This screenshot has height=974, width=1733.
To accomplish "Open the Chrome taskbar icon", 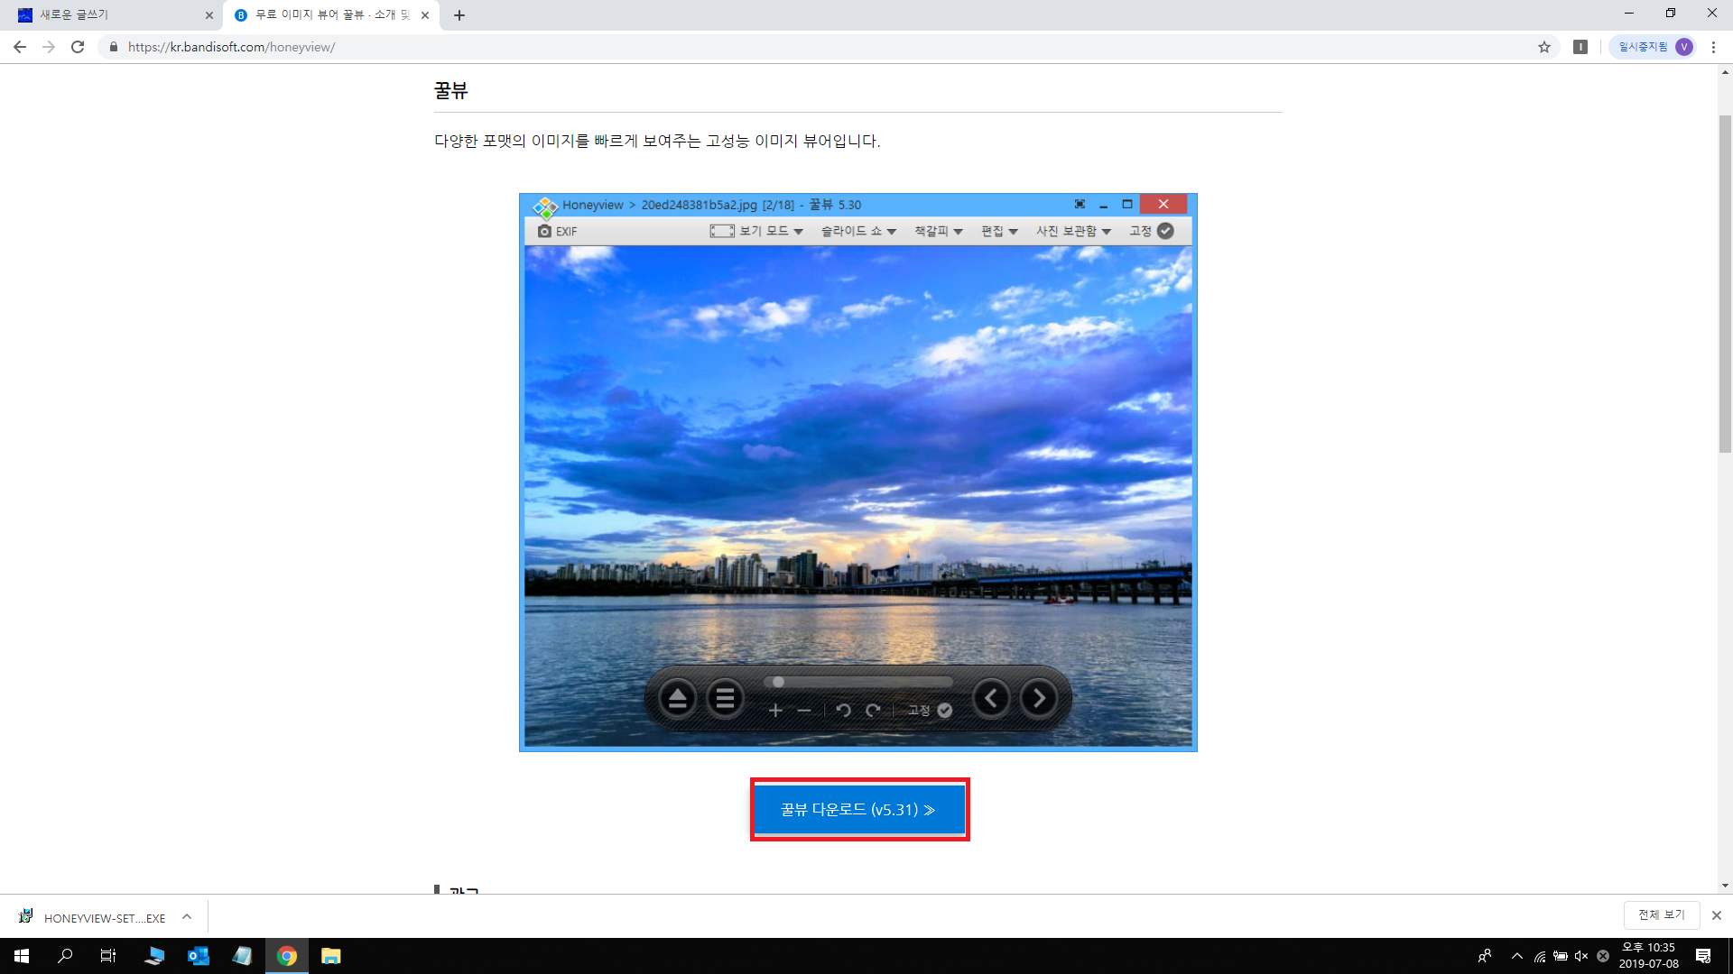I will pos(287,956).
